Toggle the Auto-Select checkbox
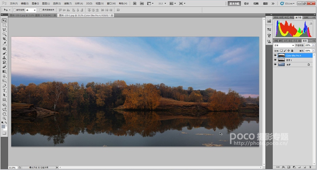 (x=15, y=10)
